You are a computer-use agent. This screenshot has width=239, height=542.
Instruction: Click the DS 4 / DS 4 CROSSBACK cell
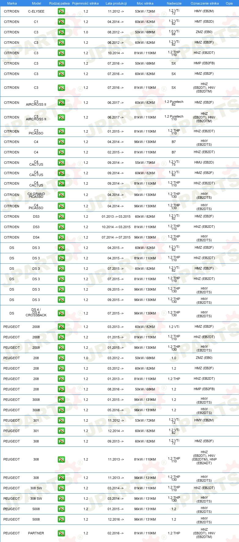coord(36,312)
